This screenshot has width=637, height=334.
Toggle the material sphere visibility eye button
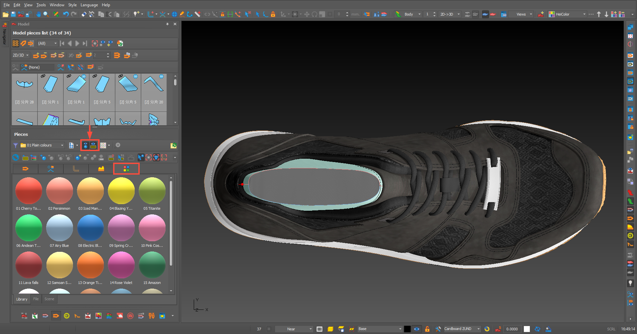click(86, 145)
